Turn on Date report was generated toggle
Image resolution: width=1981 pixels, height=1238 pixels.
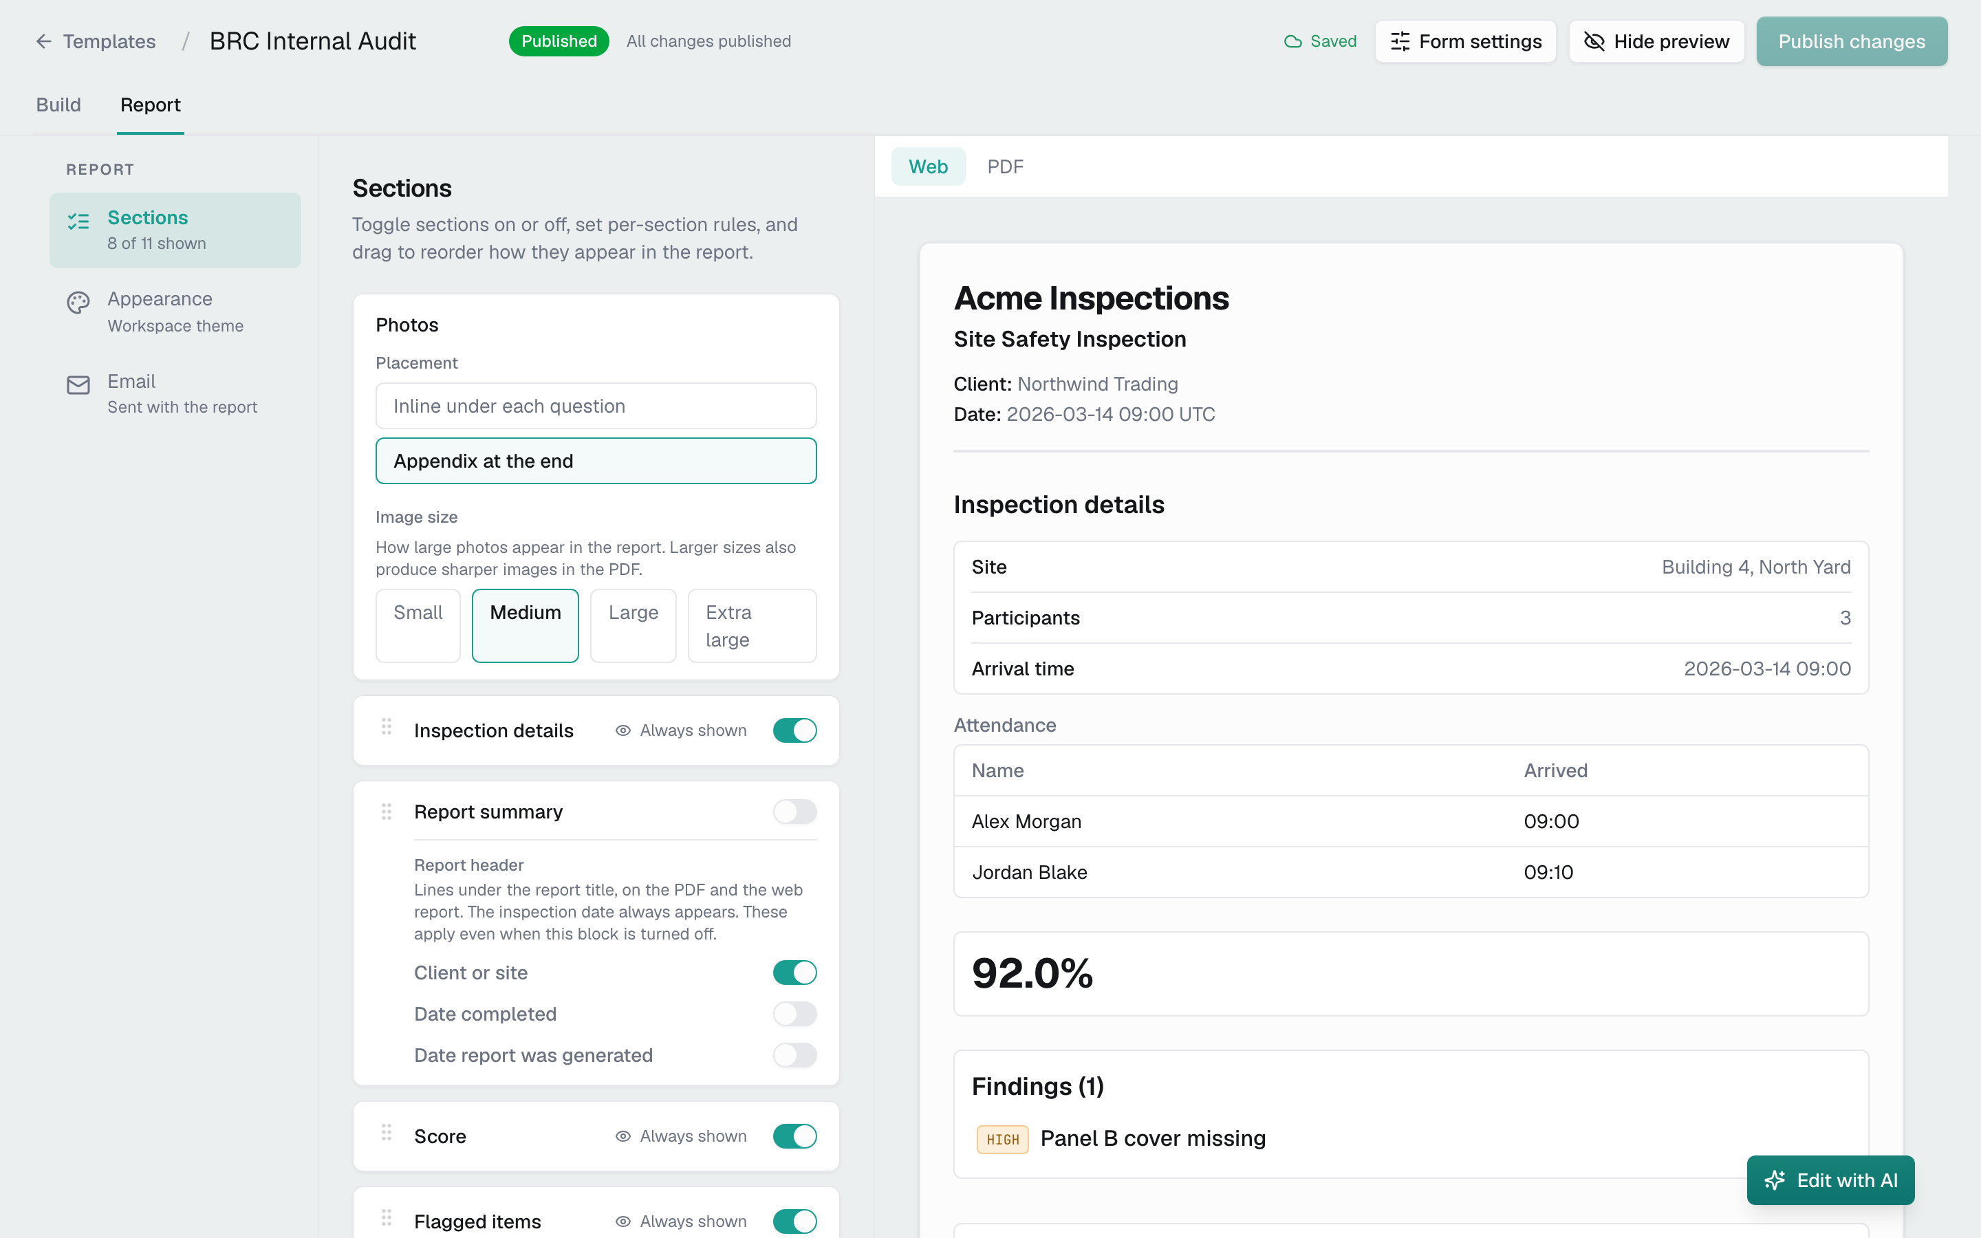(795, 1056)
